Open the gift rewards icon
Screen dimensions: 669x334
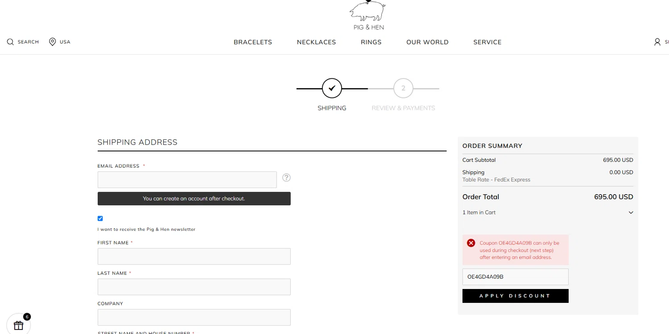(18, 325)
